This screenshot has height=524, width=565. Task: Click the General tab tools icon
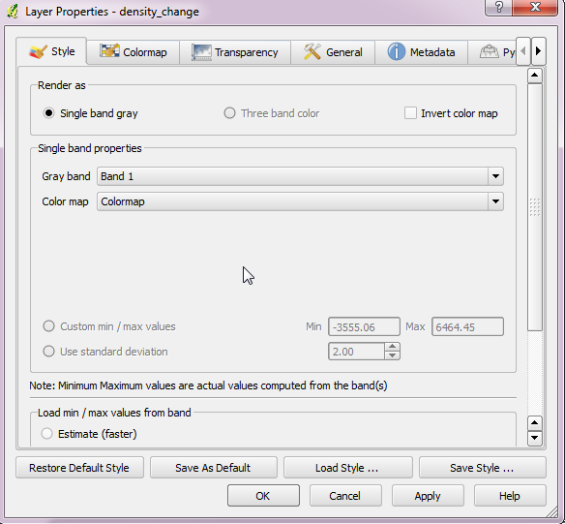point(312,52)
